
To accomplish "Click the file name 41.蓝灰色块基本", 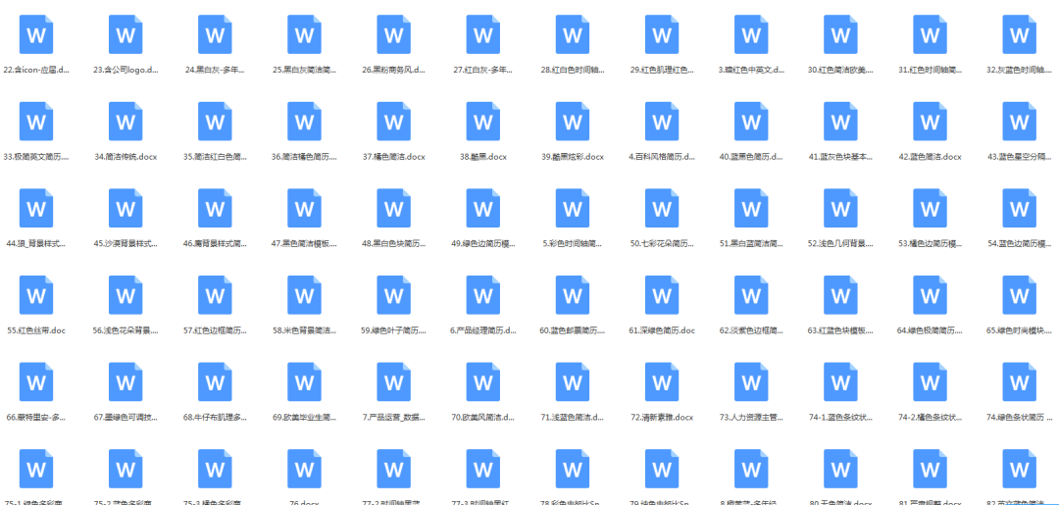I will 841,157.
